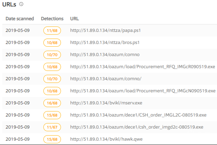Open the bros.ps1 URL link
Image resolution: width=217 pixels, height=145 pixels.
coord(105,43)
